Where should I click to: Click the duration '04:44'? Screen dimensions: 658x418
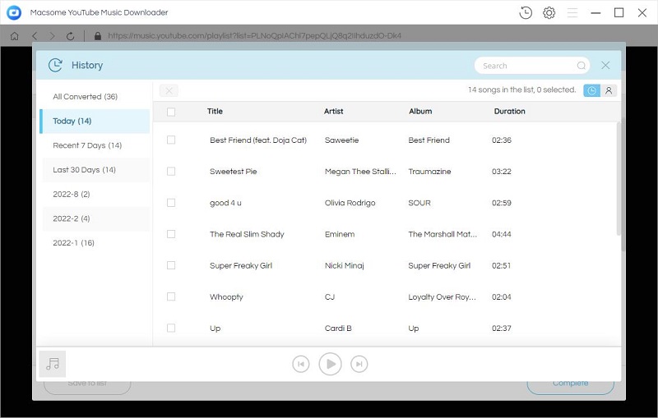click(502, 234)
